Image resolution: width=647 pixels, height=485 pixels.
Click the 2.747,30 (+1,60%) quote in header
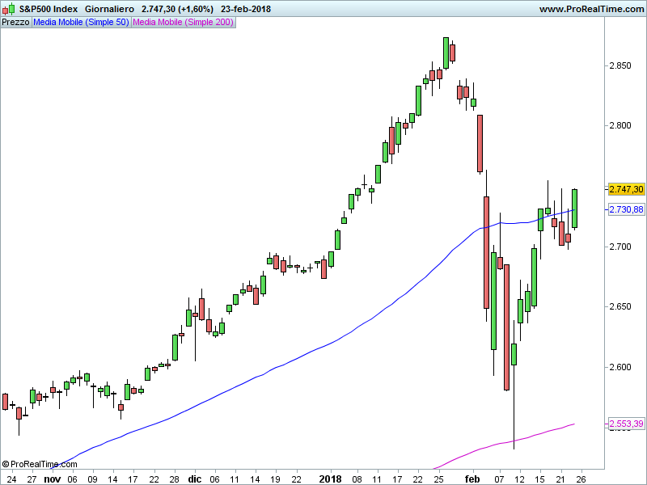(177, 9)
